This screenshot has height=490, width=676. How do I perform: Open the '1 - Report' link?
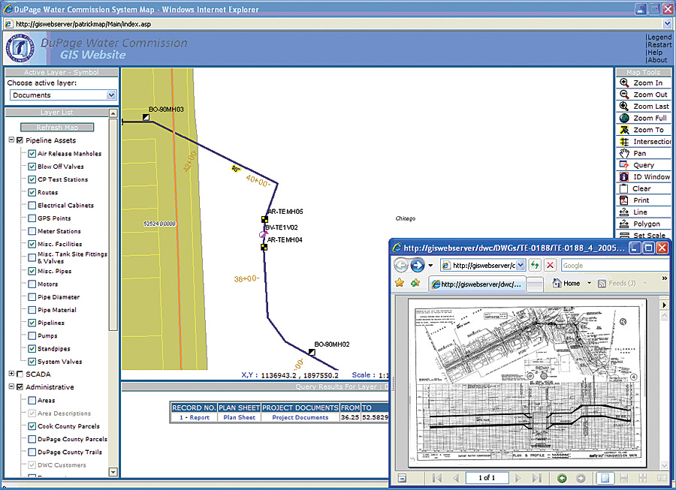click(x=195, y=417)
